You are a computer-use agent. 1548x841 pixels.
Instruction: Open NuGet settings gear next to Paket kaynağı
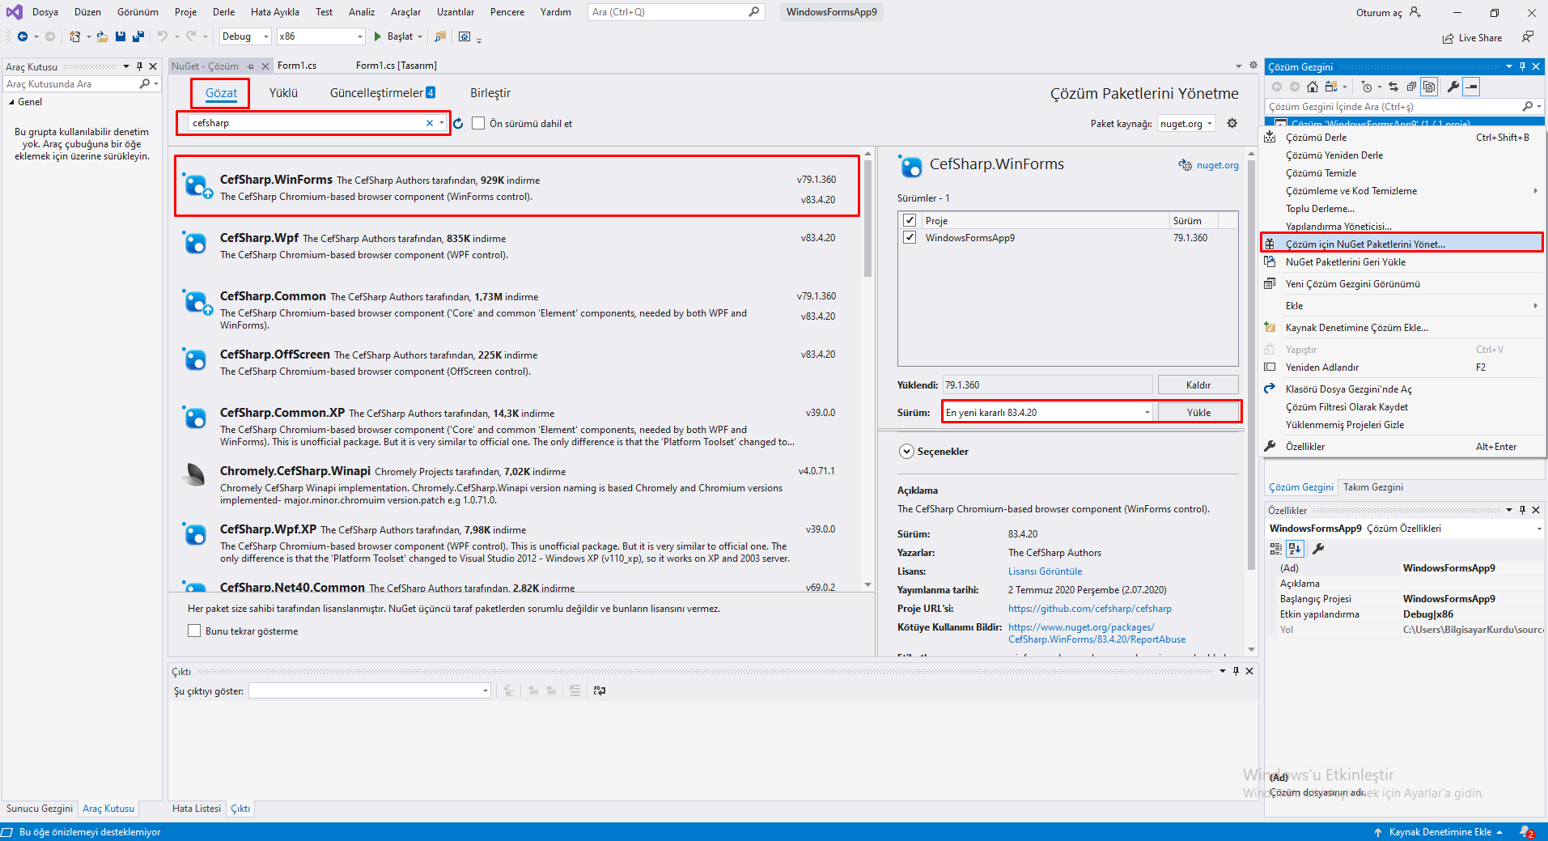pyautogui.click(x=1232, y=123)
